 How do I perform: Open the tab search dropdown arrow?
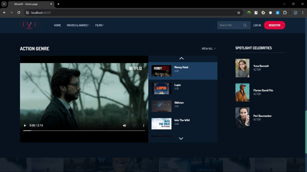[4, 4]
